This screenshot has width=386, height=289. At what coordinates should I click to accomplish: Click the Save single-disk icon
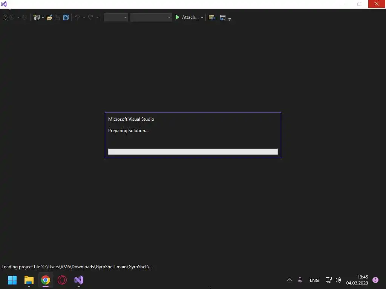click(x=58, y=17)
